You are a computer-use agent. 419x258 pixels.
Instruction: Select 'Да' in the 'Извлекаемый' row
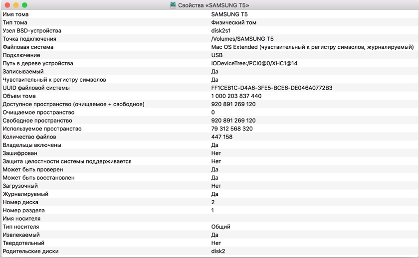coord(214,235)
